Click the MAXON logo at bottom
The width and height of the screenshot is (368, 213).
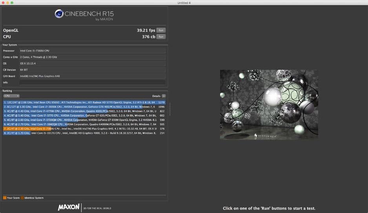(x=69, y=207)
